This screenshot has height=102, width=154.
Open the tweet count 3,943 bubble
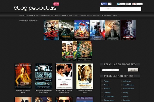[128, 4]
